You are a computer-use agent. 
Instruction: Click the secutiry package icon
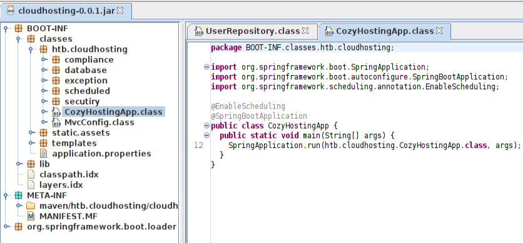point(56,102)
